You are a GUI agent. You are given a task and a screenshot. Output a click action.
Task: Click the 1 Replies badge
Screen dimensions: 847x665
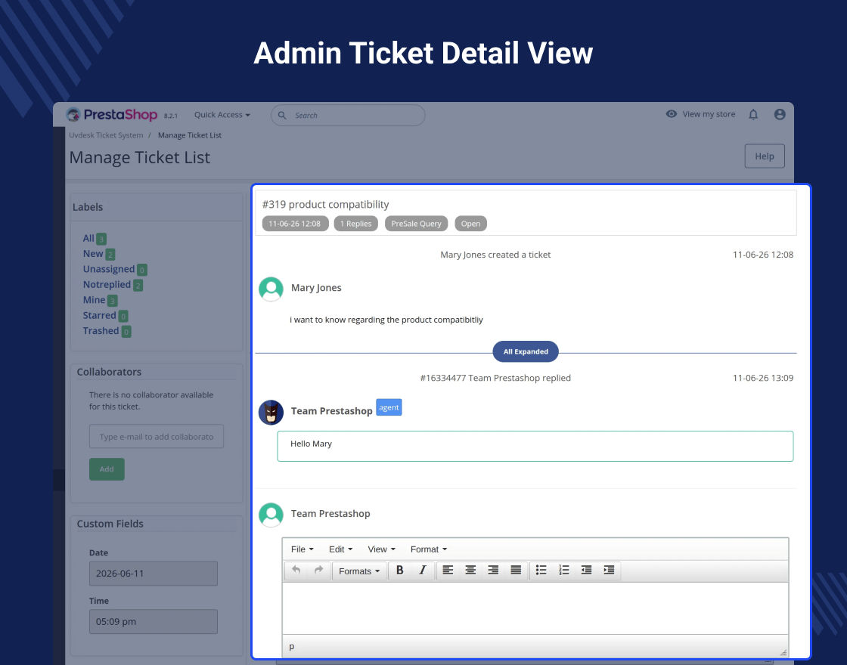click(356, 224)
